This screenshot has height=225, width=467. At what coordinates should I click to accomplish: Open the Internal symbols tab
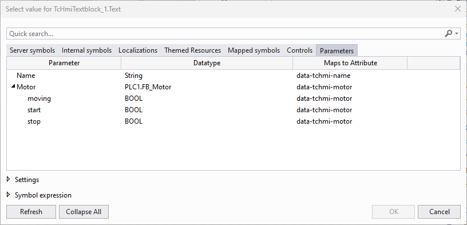[x=86, y=50]
